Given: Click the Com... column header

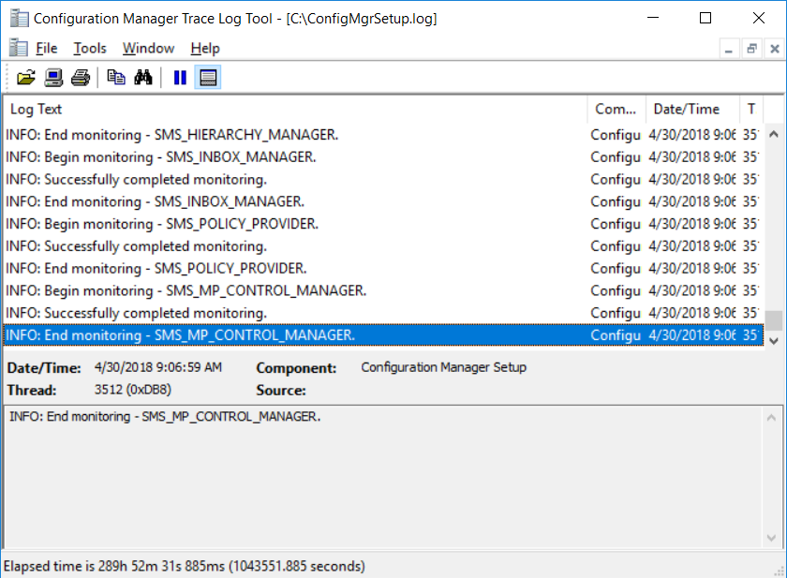Looking at the screenshot, I should click(x=616, y=110).
